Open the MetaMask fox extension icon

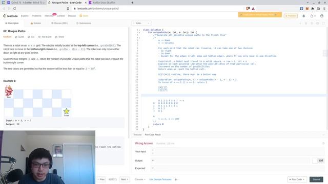[x=307, y=9]
